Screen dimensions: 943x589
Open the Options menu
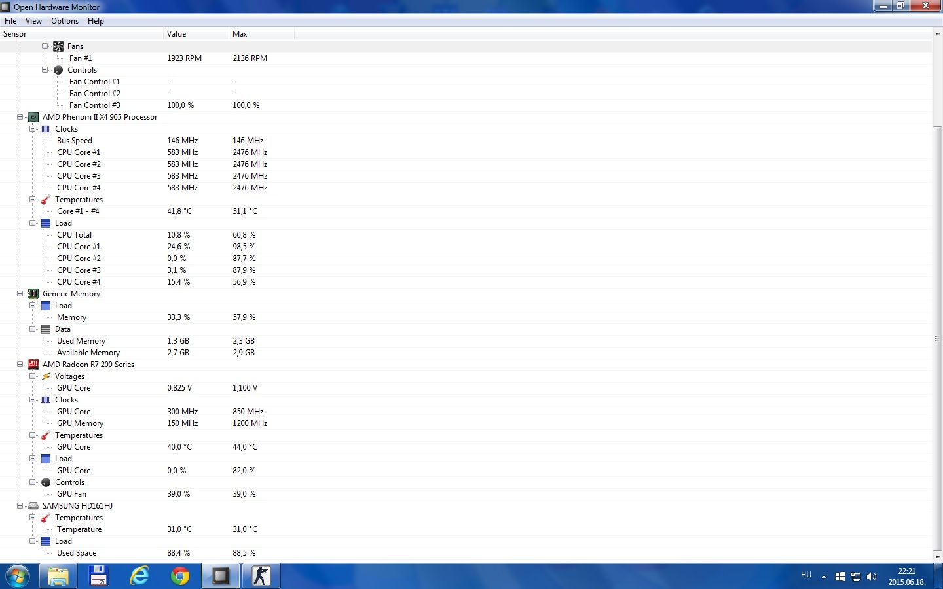coord(65,21)
